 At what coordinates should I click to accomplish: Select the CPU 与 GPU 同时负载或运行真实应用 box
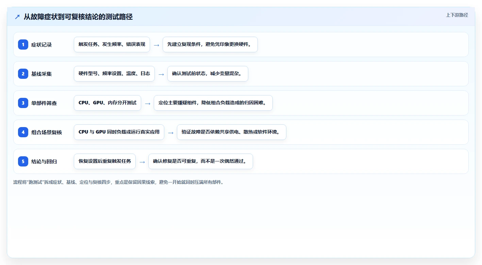tap(119, 132)
